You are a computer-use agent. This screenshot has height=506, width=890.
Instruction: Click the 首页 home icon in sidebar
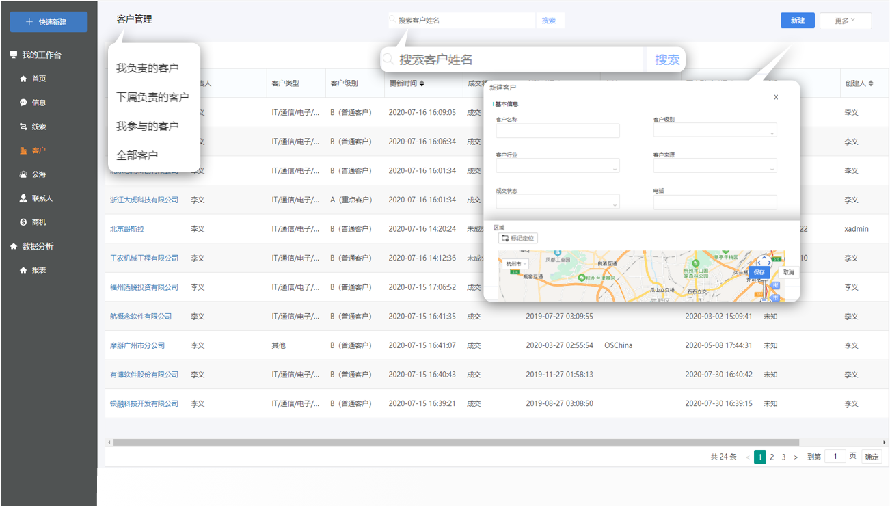point(23,79)
